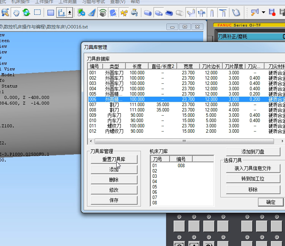Viewport: 285px width, 246px height.
Task: Click the 刀片厚度 column header
Action: point(234,66)
